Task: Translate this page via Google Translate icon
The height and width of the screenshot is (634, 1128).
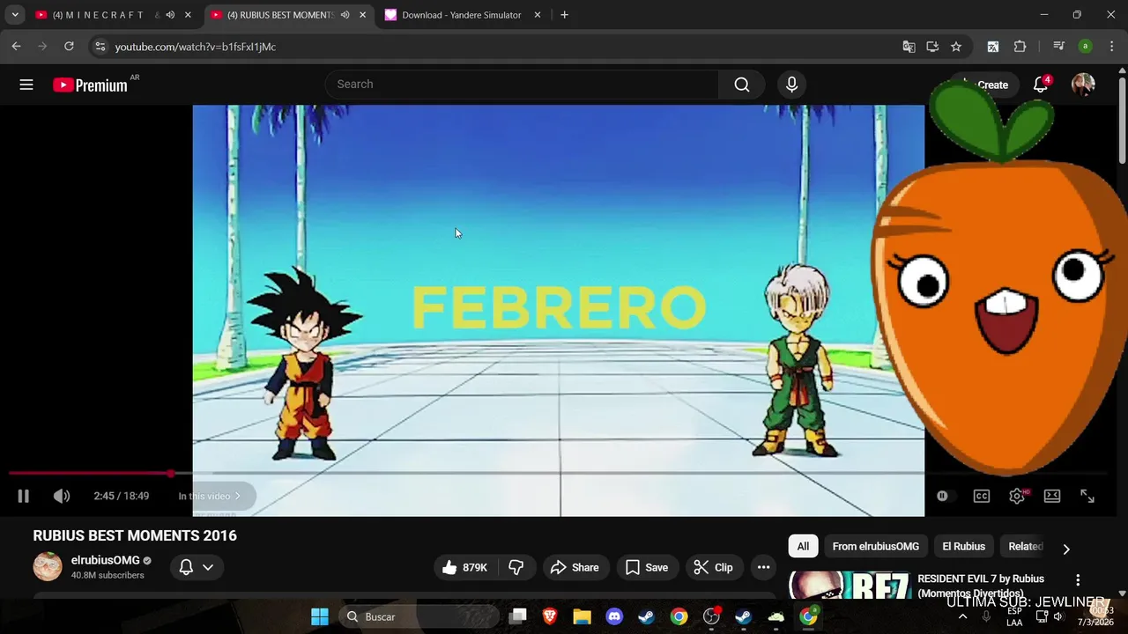Action: coord(909,47)
